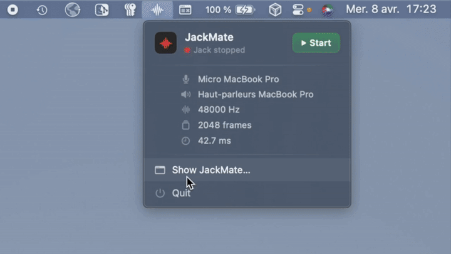Click the red Jack stopped status dot

(x=187, y=50)
